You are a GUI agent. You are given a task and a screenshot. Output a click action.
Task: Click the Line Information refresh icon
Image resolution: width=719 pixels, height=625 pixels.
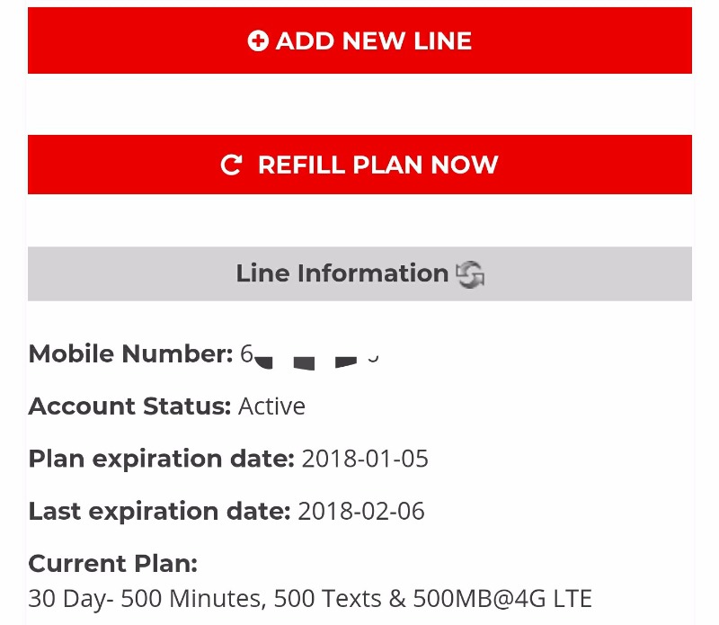[x=470, y=274]
